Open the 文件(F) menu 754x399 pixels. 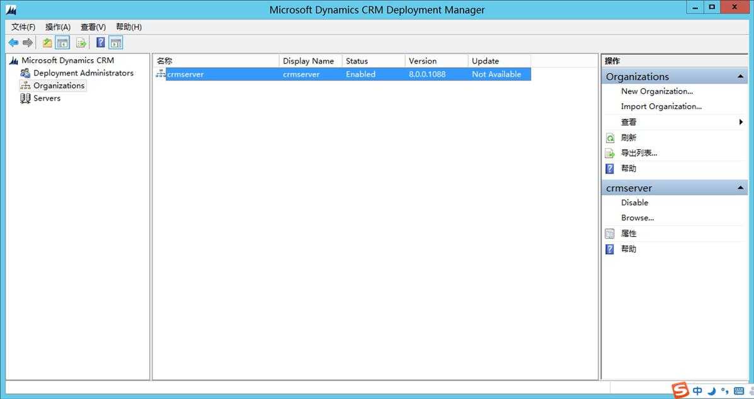point(23,27)
